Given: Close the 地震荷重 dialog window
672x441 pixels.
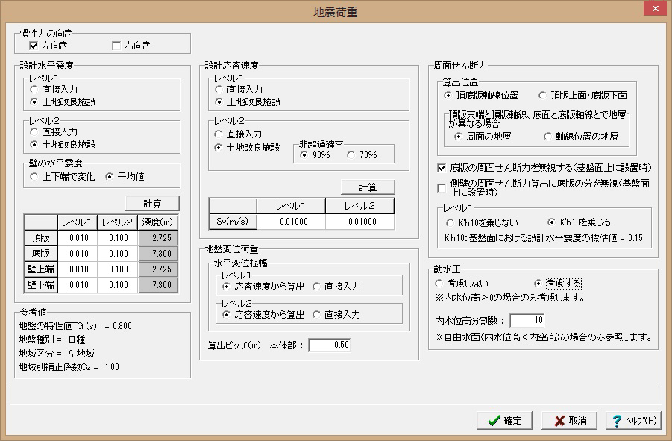Looking at the screenshot, I should coord(656,8).
